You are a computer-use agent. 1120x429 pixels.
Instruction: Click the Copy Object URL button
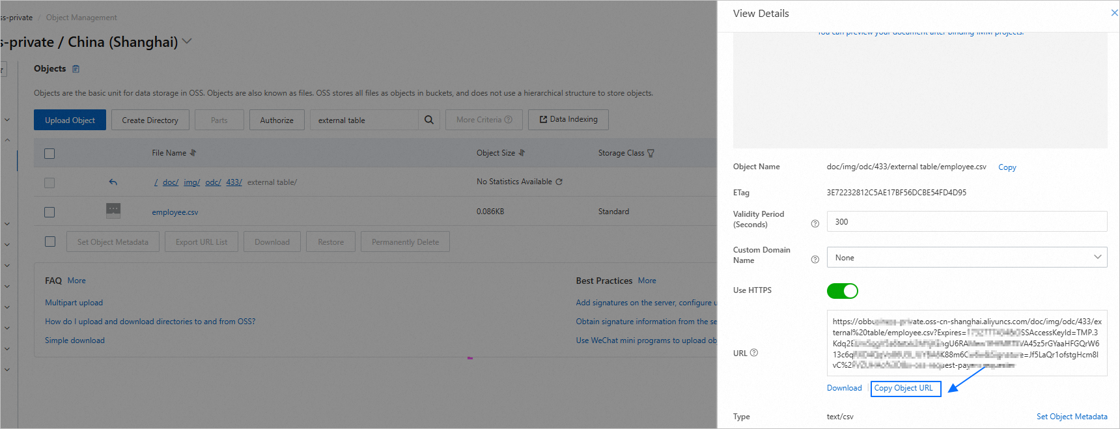pos(905,389)
